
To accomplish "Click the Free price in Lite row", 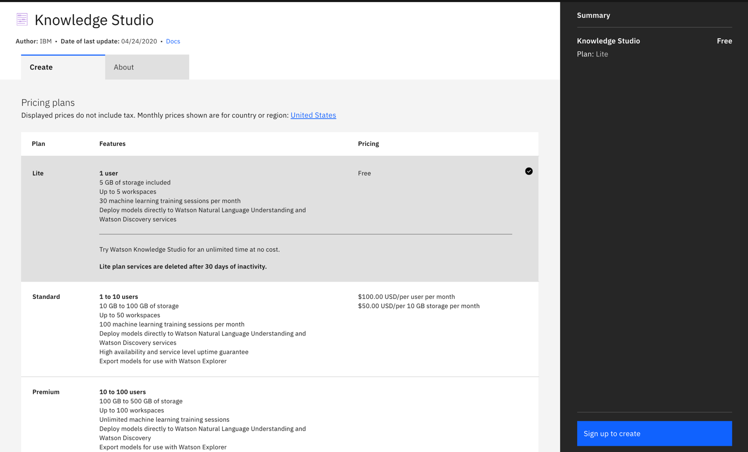I will tap(365, 173).
